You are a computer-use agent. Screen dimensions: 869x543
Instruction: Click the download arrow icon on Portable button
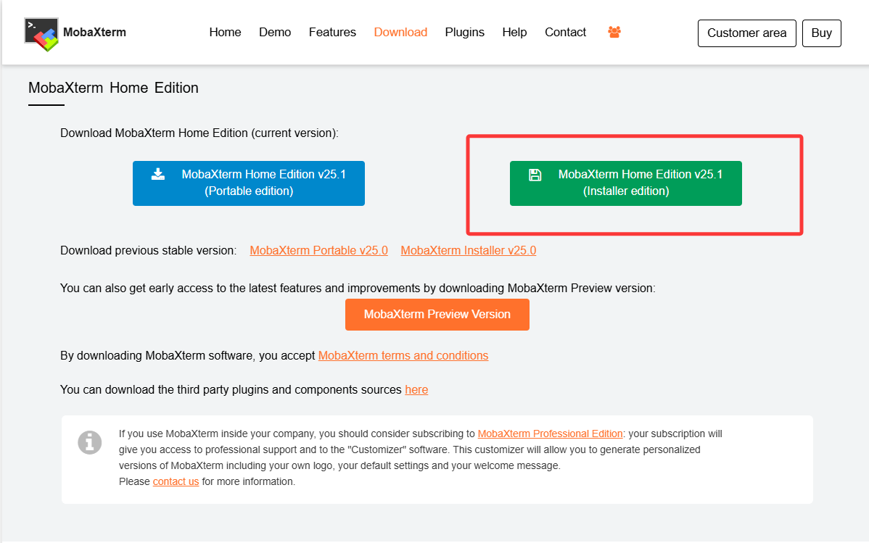pos(158,175)
